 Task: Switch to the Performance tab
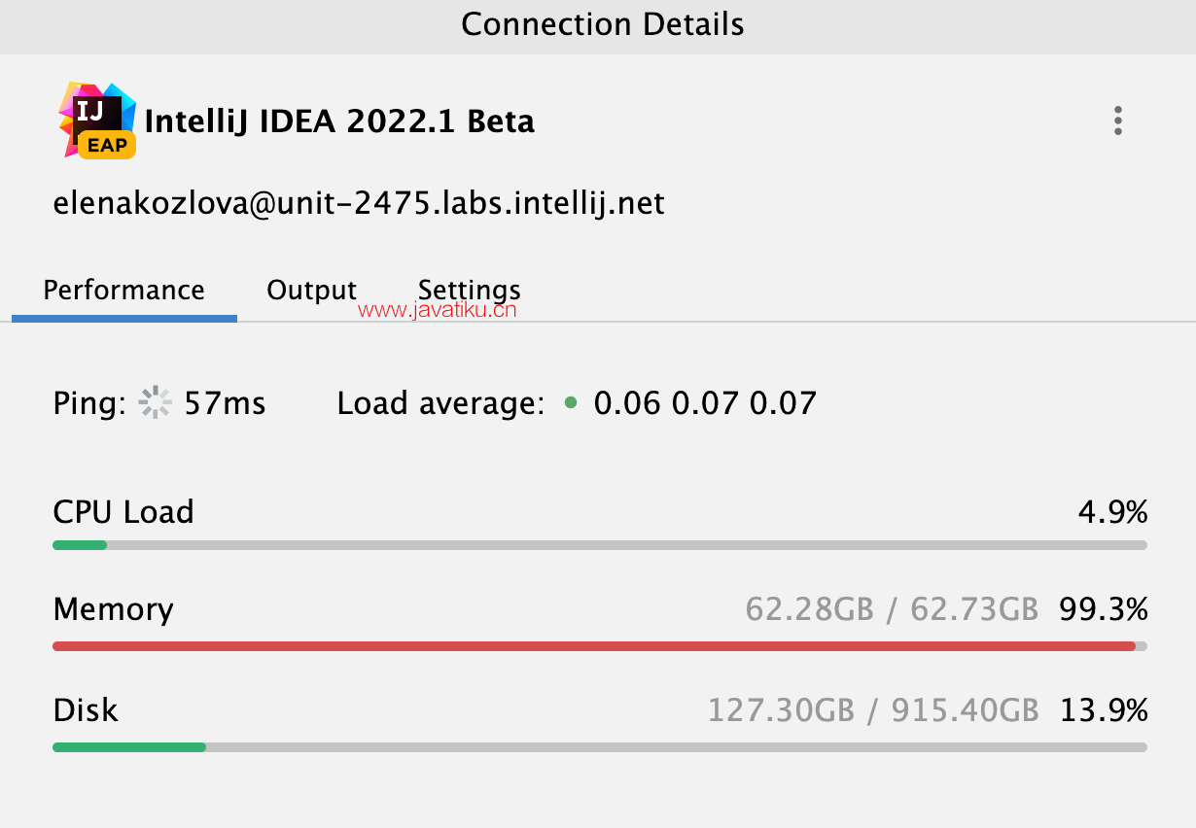point(124,291)
